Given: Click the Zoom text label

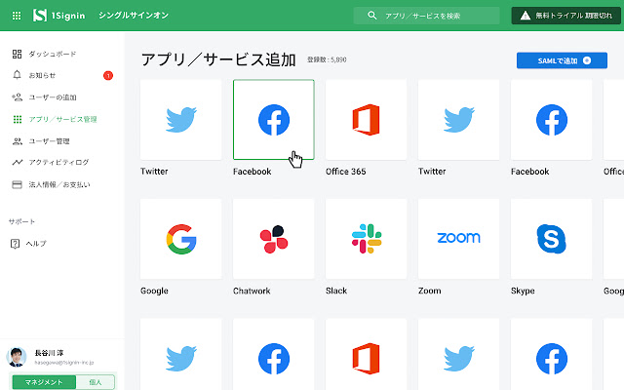Looking at the screenshot, I should click(x=429, y=291).
